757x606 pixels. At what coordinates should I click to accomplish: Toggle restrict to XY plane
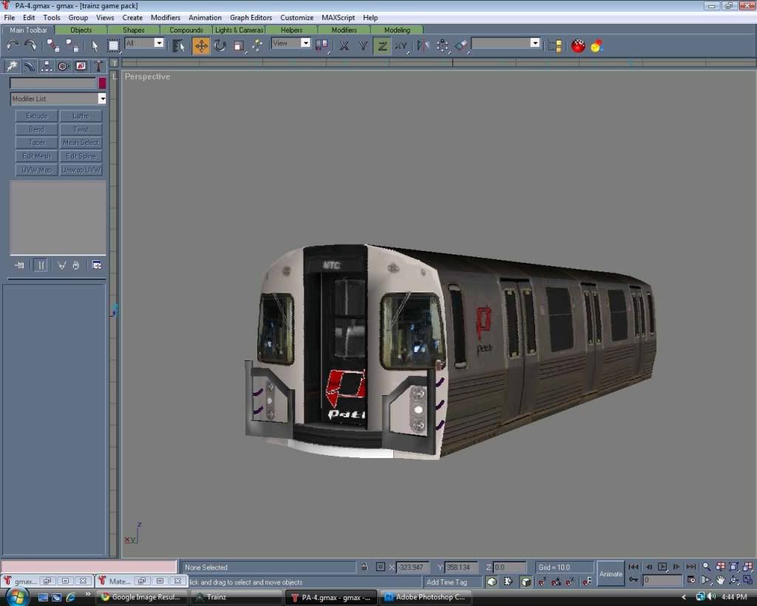[x=401, y=46]
